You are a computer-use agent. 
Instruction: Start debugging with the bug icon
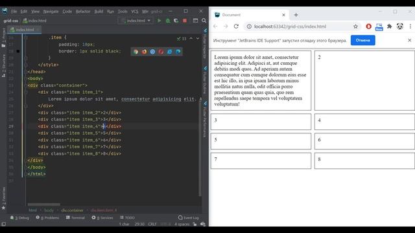[x=168, y=21]
